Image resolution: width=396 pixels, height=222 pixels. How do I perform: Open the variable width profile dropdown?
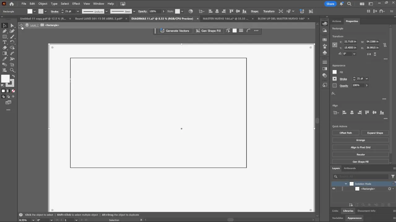pos(106,11)
